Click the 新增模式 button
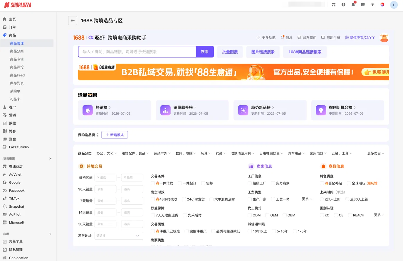 pyautogui.click(x=115, y=135)
